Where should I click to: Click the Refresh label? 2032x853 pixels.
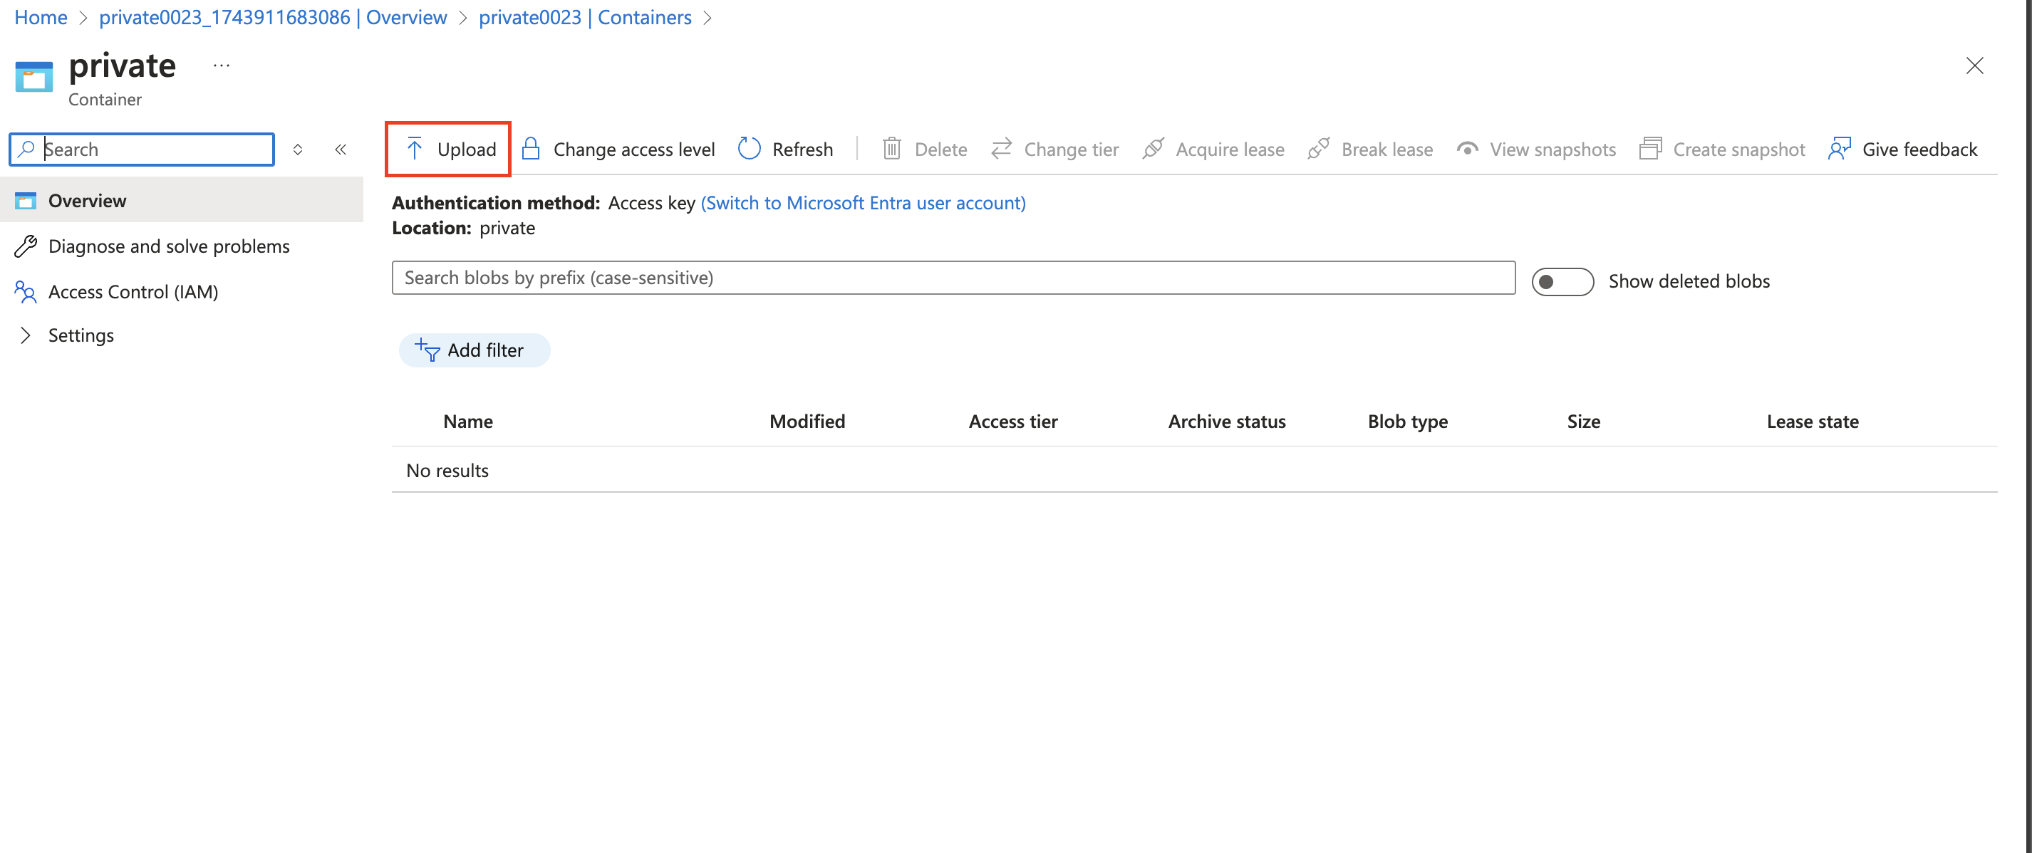coord(802,149)
